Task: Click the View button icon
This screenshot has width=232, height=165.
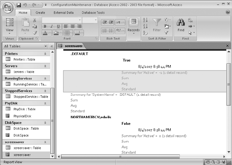Action: coord(10,22)
